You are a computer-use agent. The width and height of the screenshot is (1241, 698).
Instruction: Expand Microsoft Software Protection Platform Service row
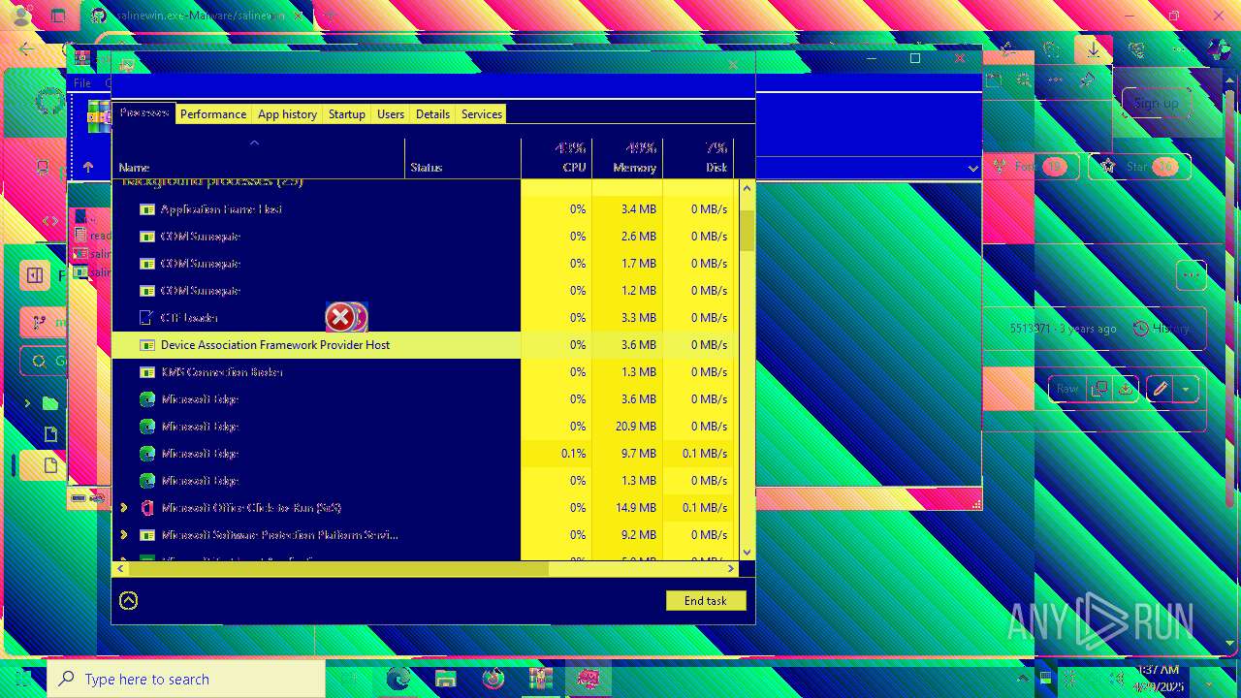pos(123,534)
